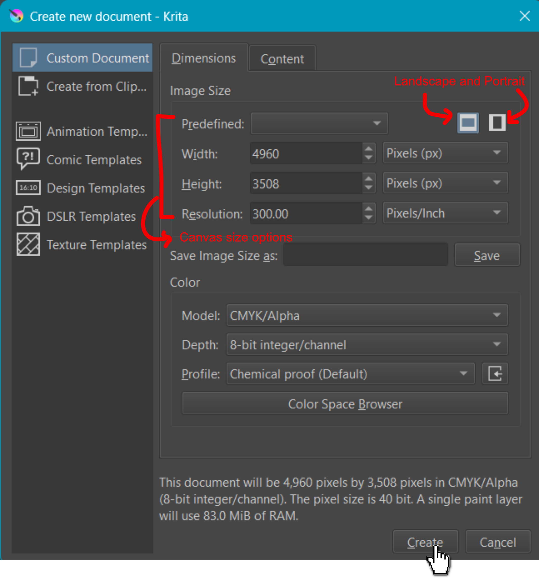Close the Create new document dialog
This screenshot has width=539, height=578.
[x=525, y=16]
